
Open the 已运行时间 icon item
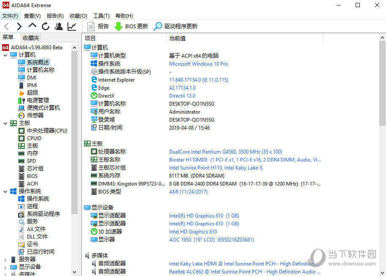(x=36, y=252)
